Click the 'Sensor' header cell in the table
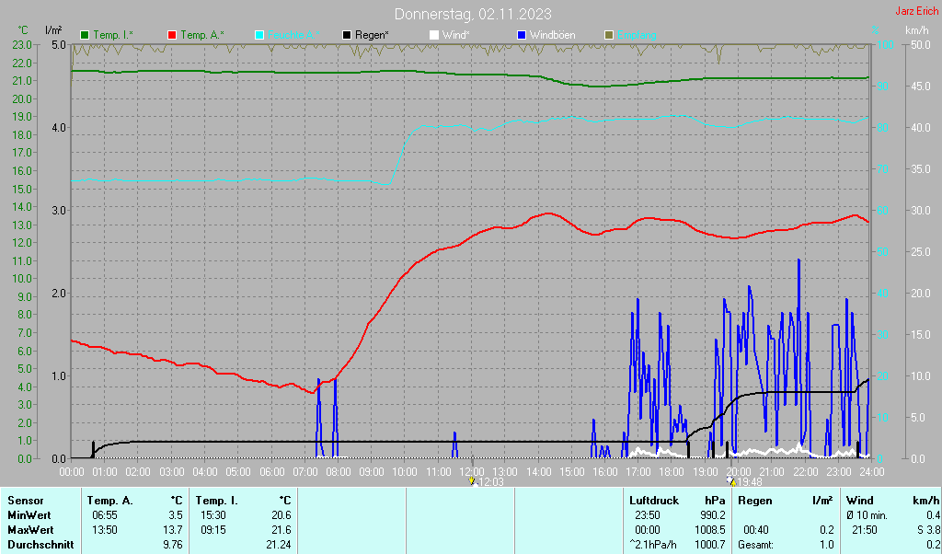This screenshot has height=554, width=942. (x=26, y=501)
